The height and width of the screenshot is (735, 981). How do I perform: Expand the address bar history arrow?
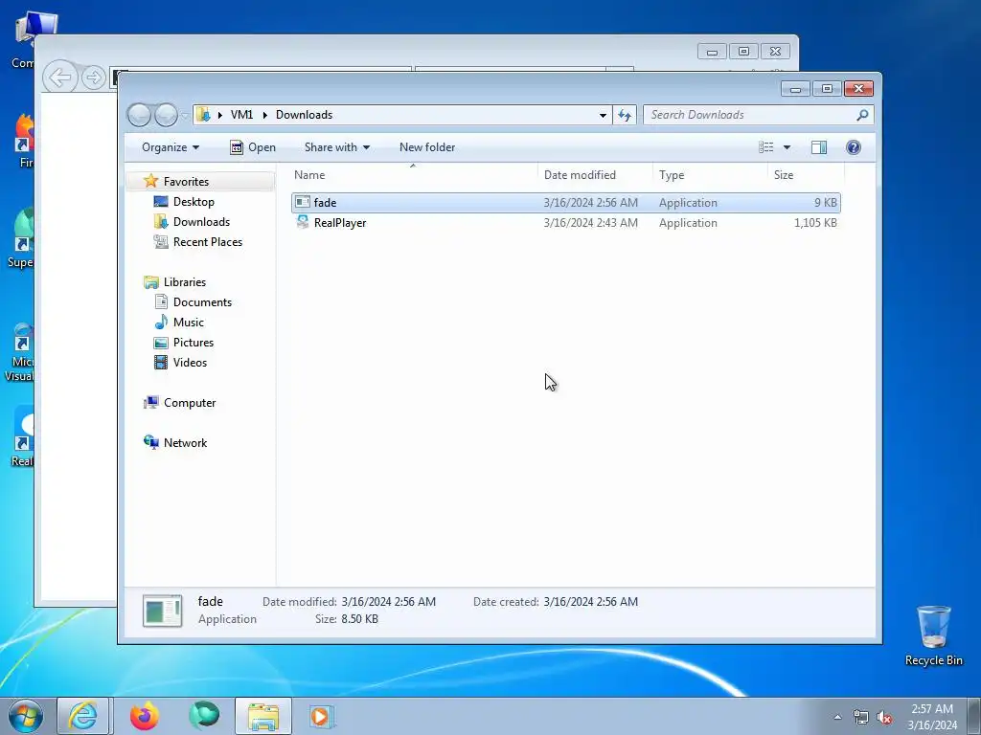[x=603, y=115]
